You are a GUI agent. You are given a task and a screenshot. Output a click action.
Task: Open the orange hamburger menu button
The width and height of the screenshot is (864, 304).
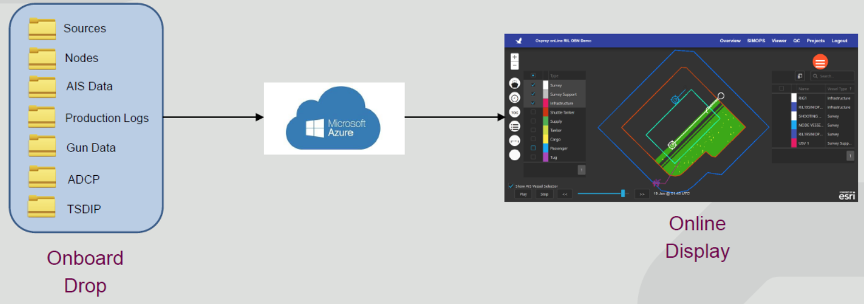pyautogui.click(x=820, y=62)
